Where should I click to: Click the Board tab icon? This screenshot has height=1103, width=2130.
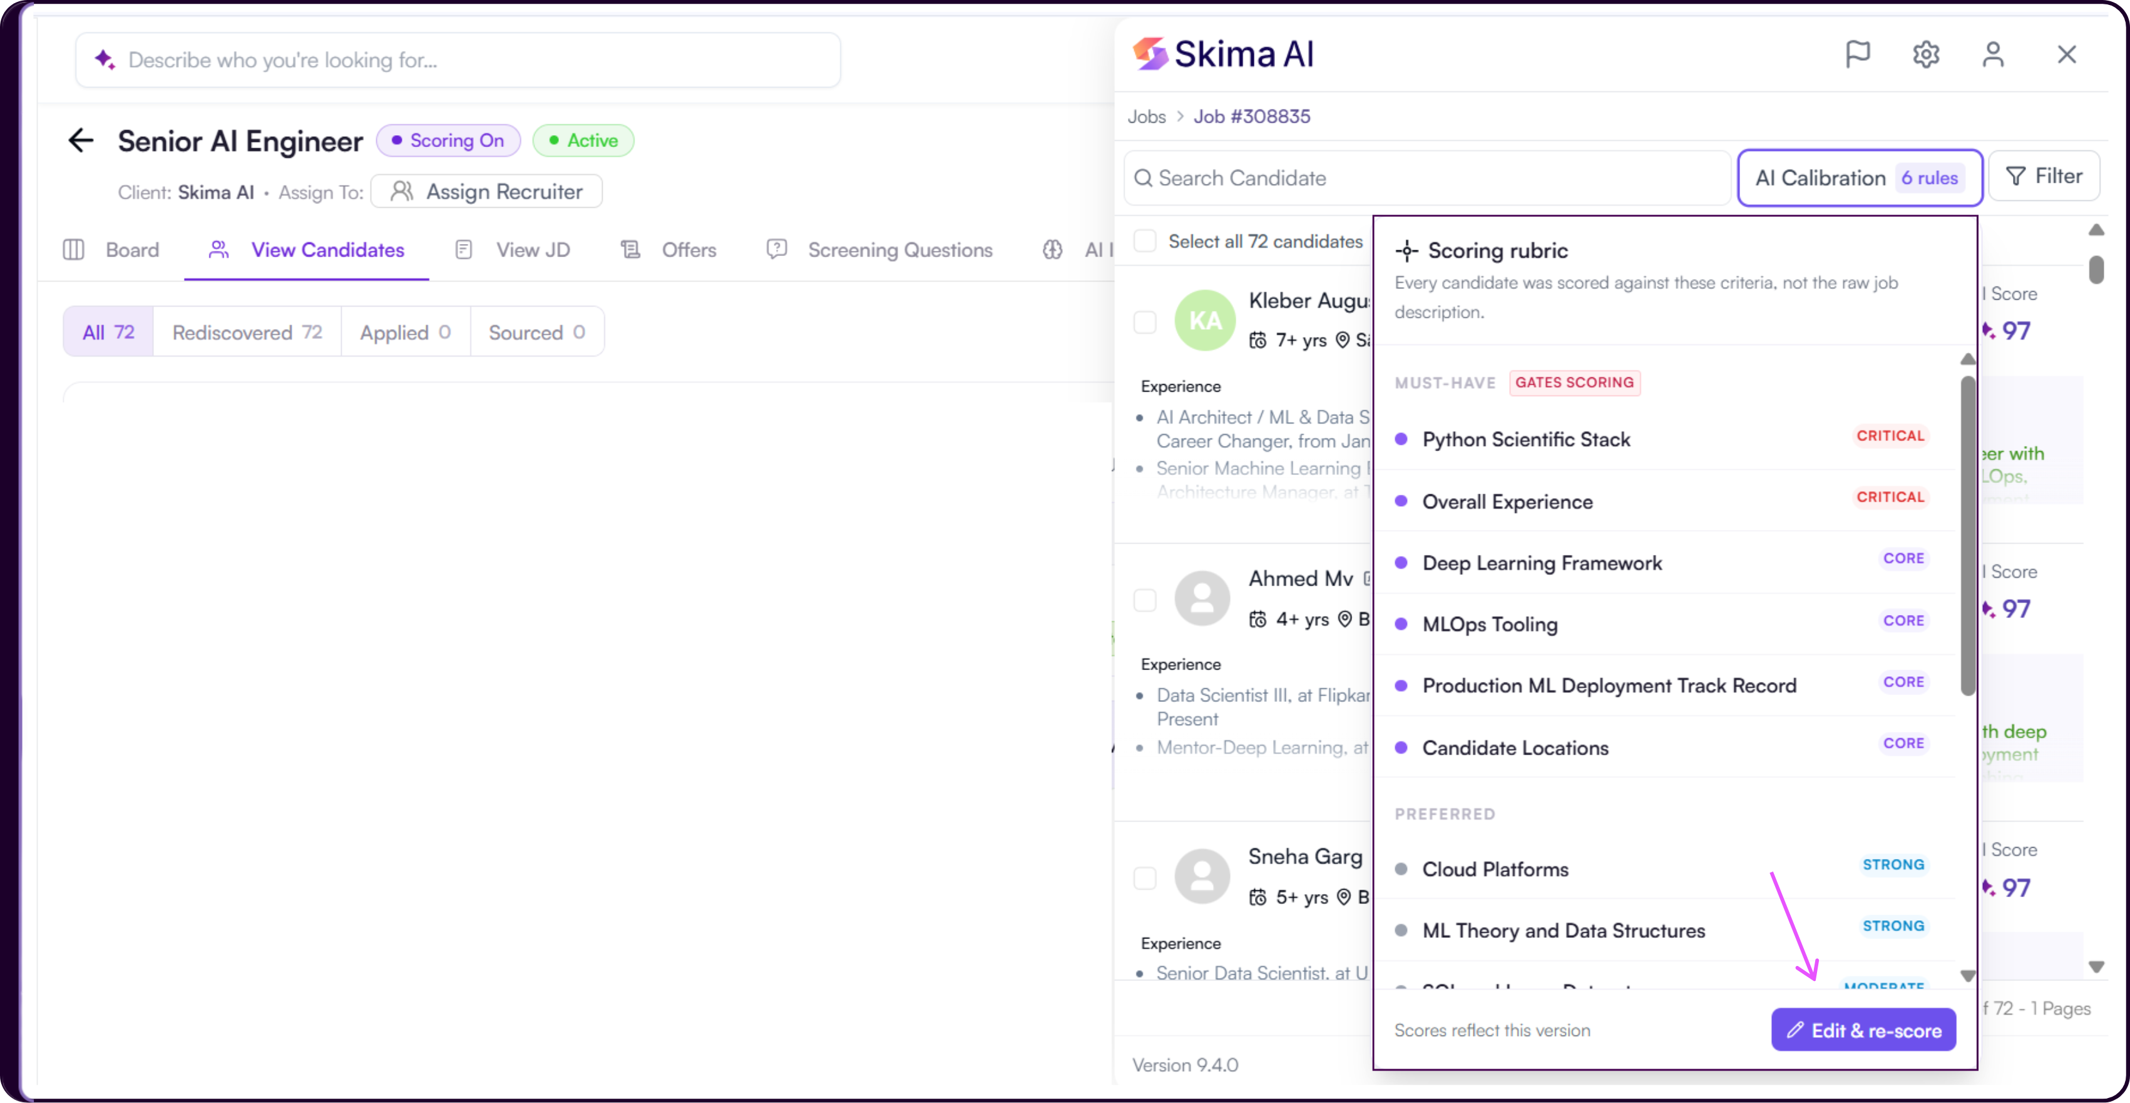click(74, 250)
